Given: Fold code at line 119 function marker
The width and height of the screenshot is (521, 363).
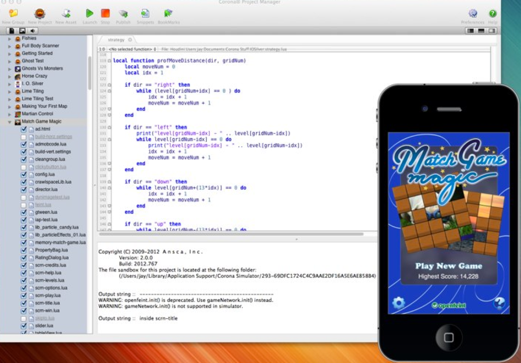Looking at the screenshot, I should click(x=109, y=61).
